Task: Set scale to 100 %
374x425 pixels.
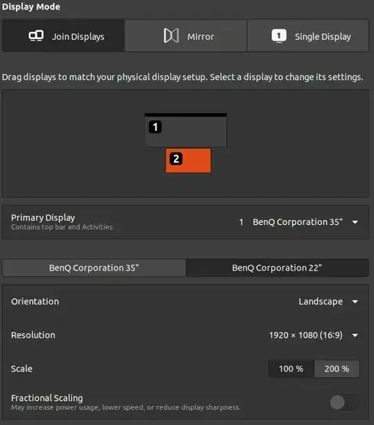Action: tap(291, 369)
